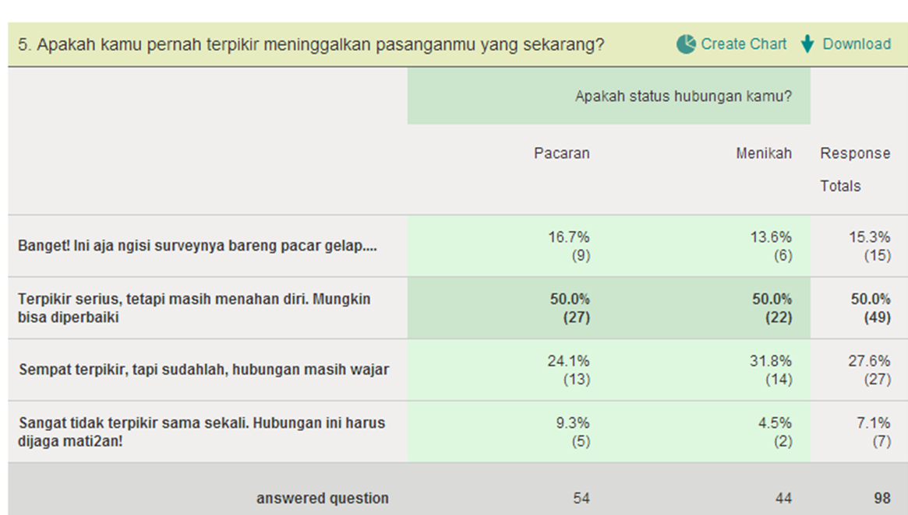Image resolution: width=908 pixels, height=515 pixels.
Task: Click the 50.0% (49) response total cell
Action: (x=870, y=308)
